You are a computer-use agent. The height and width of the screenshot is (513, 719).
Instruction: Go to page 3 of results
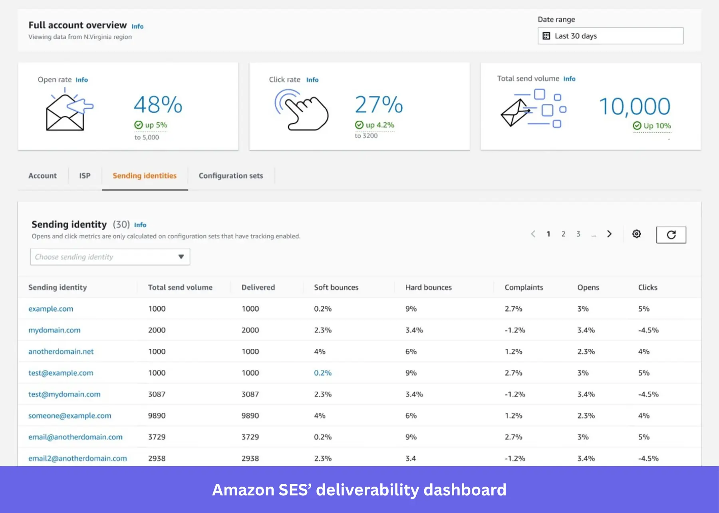tap(578, 234)
